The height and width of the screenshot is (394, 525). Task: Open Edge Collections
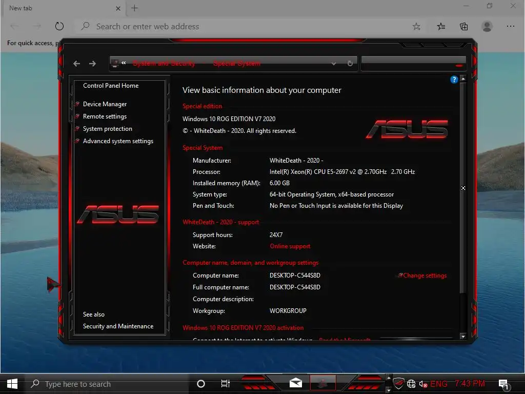463,27
